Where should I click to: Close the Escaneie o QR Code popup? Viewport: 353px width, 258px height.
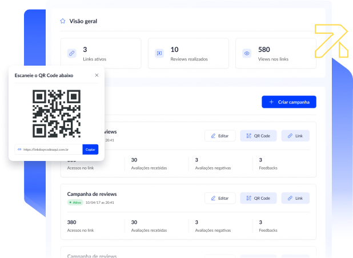pyautogui.click(x=97, y=75)
